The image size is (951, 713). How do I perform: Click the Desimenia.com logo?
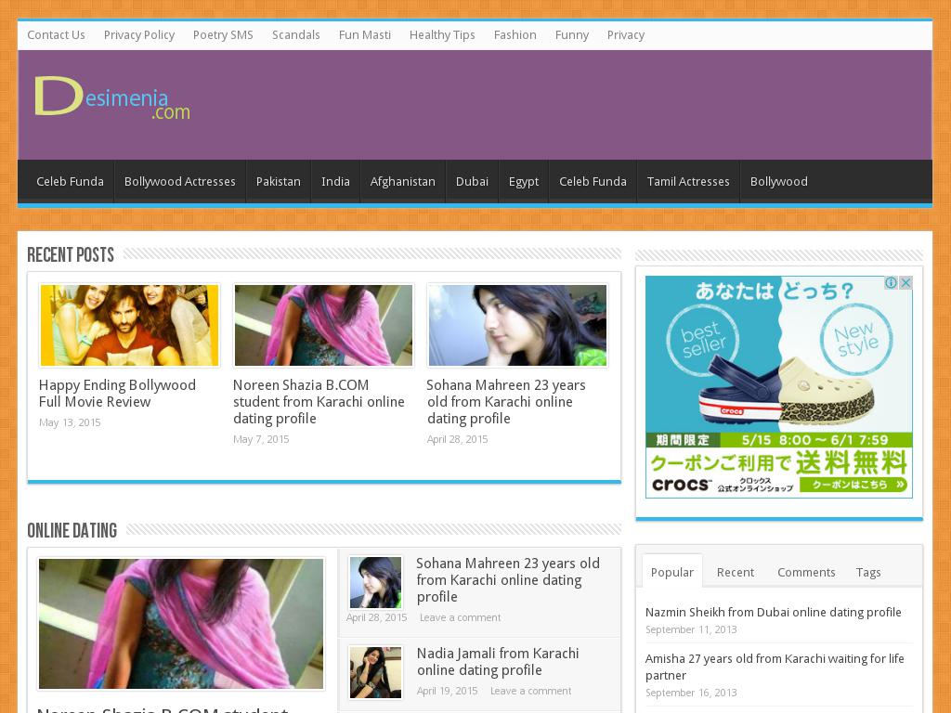point(112,97)
